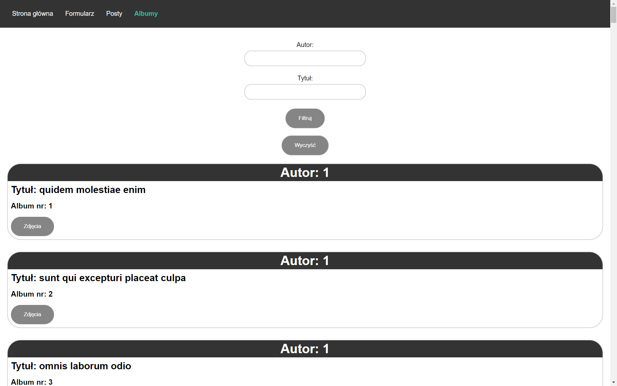Click the 'Tytuł:' form label
The image size is (617, 386).
pyautogui.click(x=305, y=78)
